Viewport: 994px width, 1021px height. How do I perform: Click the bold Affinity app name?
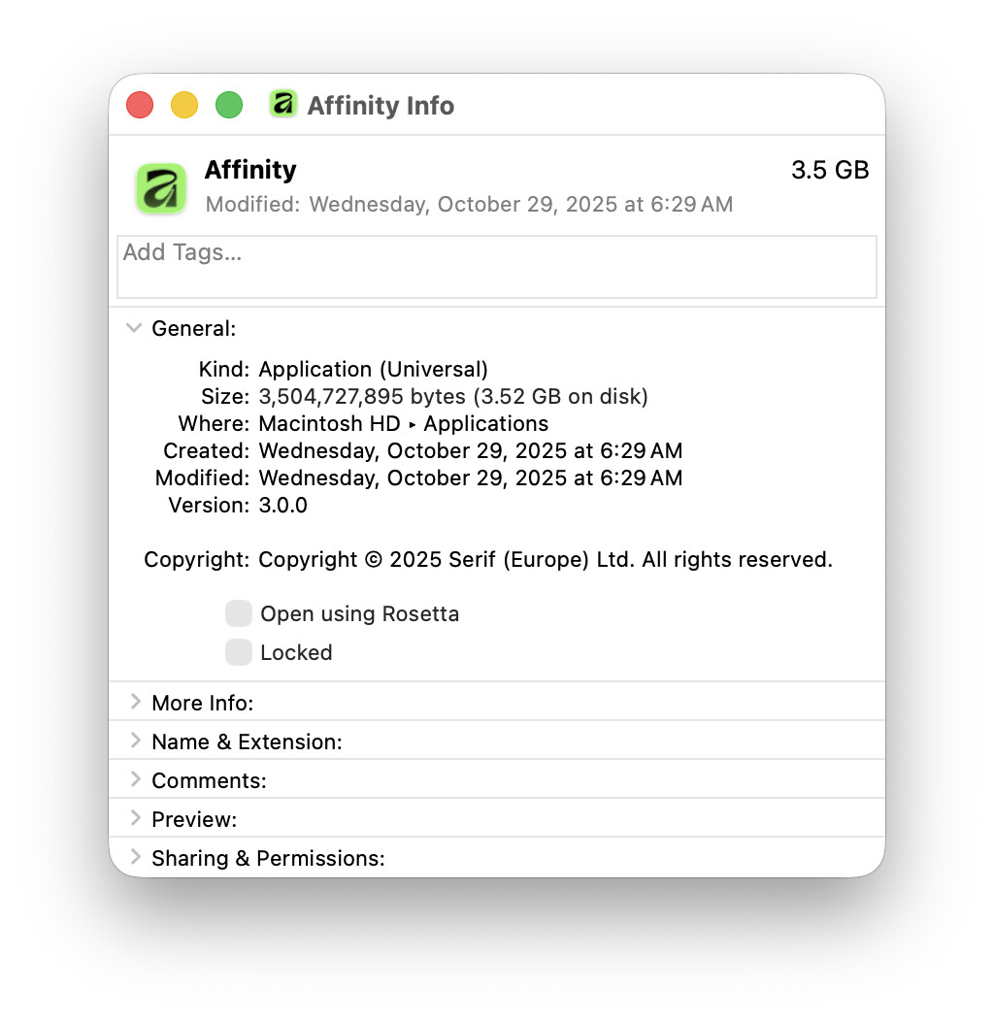click(x=250, y=170)
